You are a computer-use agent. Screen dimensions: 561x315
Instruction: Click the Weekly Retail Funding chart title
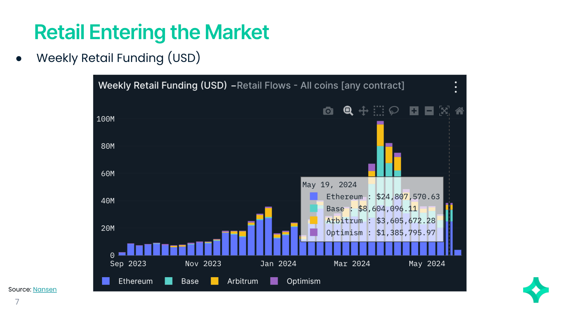(162, 85)
